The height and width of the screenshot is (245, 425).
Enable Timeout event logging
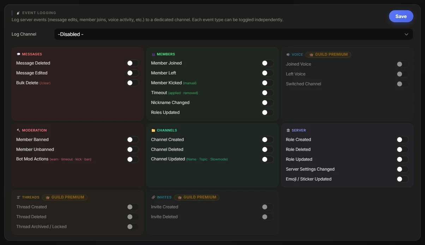pyautogui.click(x=268, y=93)
